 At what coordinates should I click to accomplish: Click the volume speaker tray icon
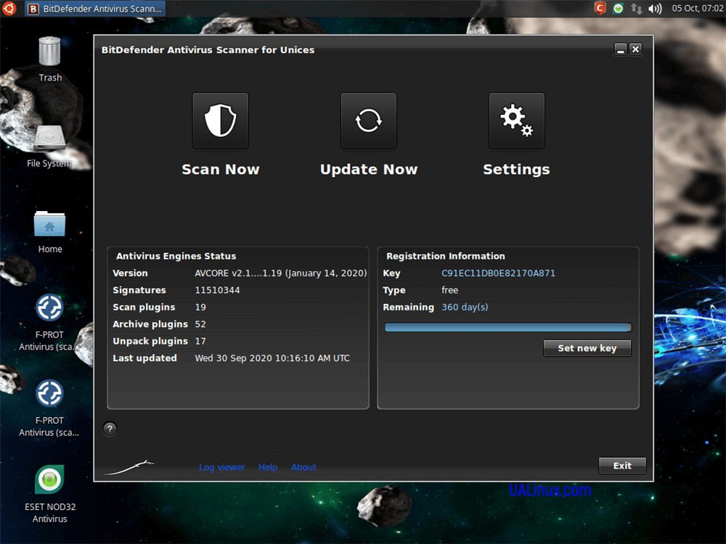pyautogui.click(x=655, y=8)
